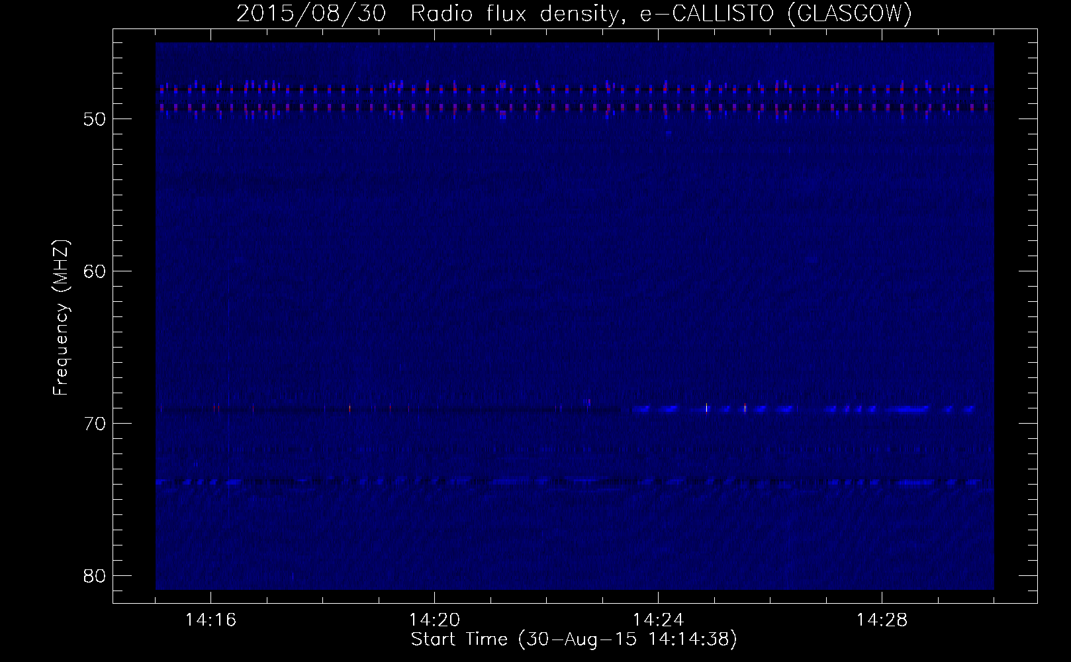Click the 14:24 time tick label
The image size is (1071, 662).
(659, 621)
